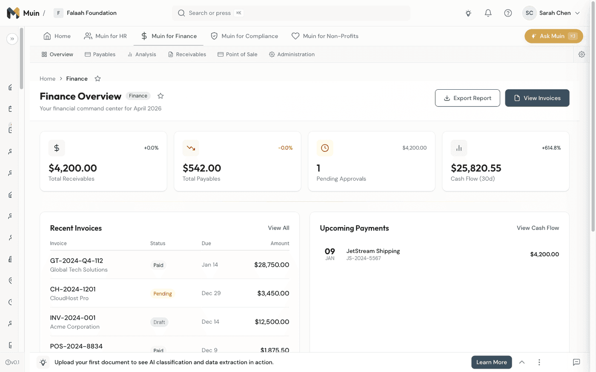Click the Export Report button

pyautogui.click(x=467, y=98)
